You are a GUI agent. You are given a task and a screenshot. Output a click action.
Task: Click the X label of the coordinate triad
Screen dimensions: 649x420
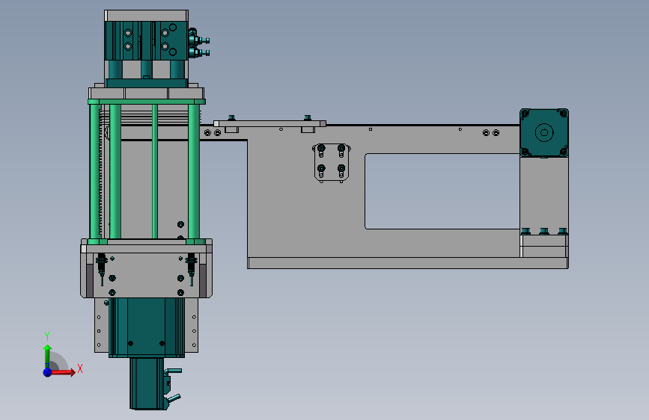(80, 368)
